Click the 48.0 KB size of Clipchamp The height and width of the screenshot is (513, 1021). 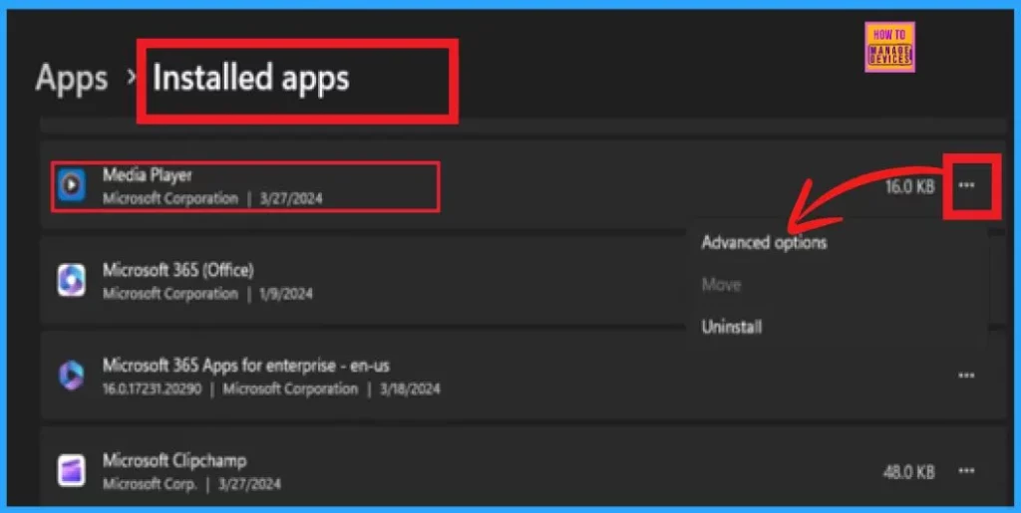click(909, 471)
